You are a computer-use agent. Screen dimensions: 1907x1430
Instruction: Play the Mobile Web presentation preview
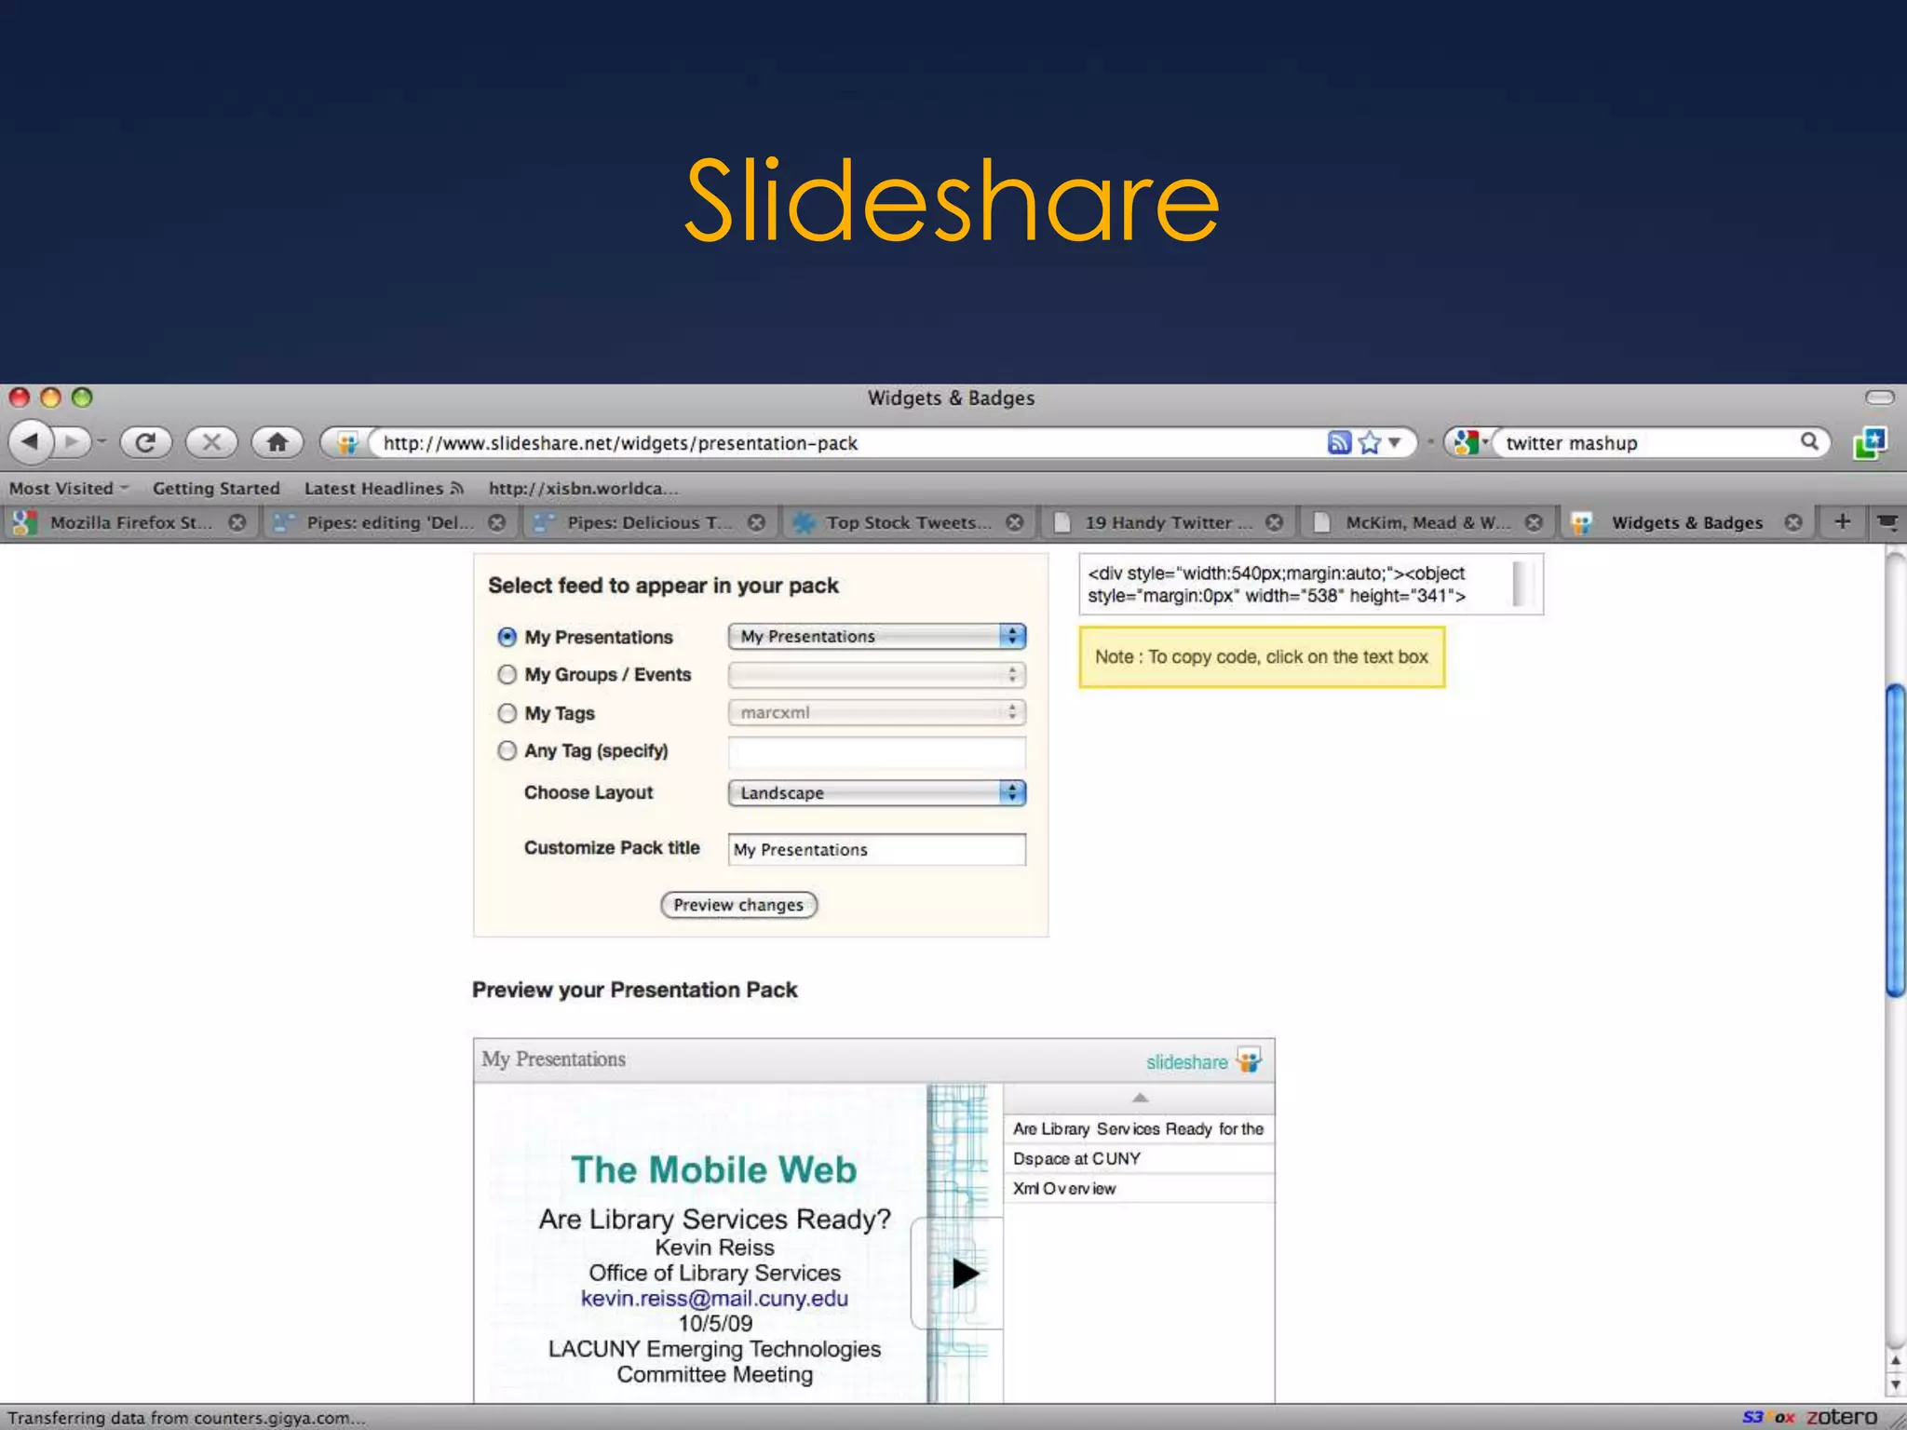(x=965, y=1273)
